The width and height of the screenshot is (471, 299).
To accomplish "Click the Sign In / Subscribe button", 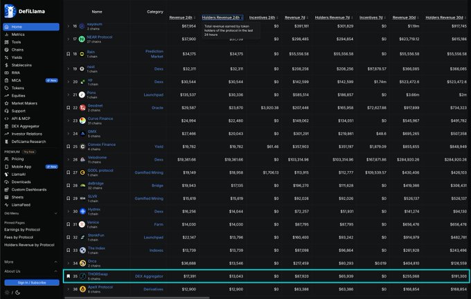I will click(x=32, y=282).
